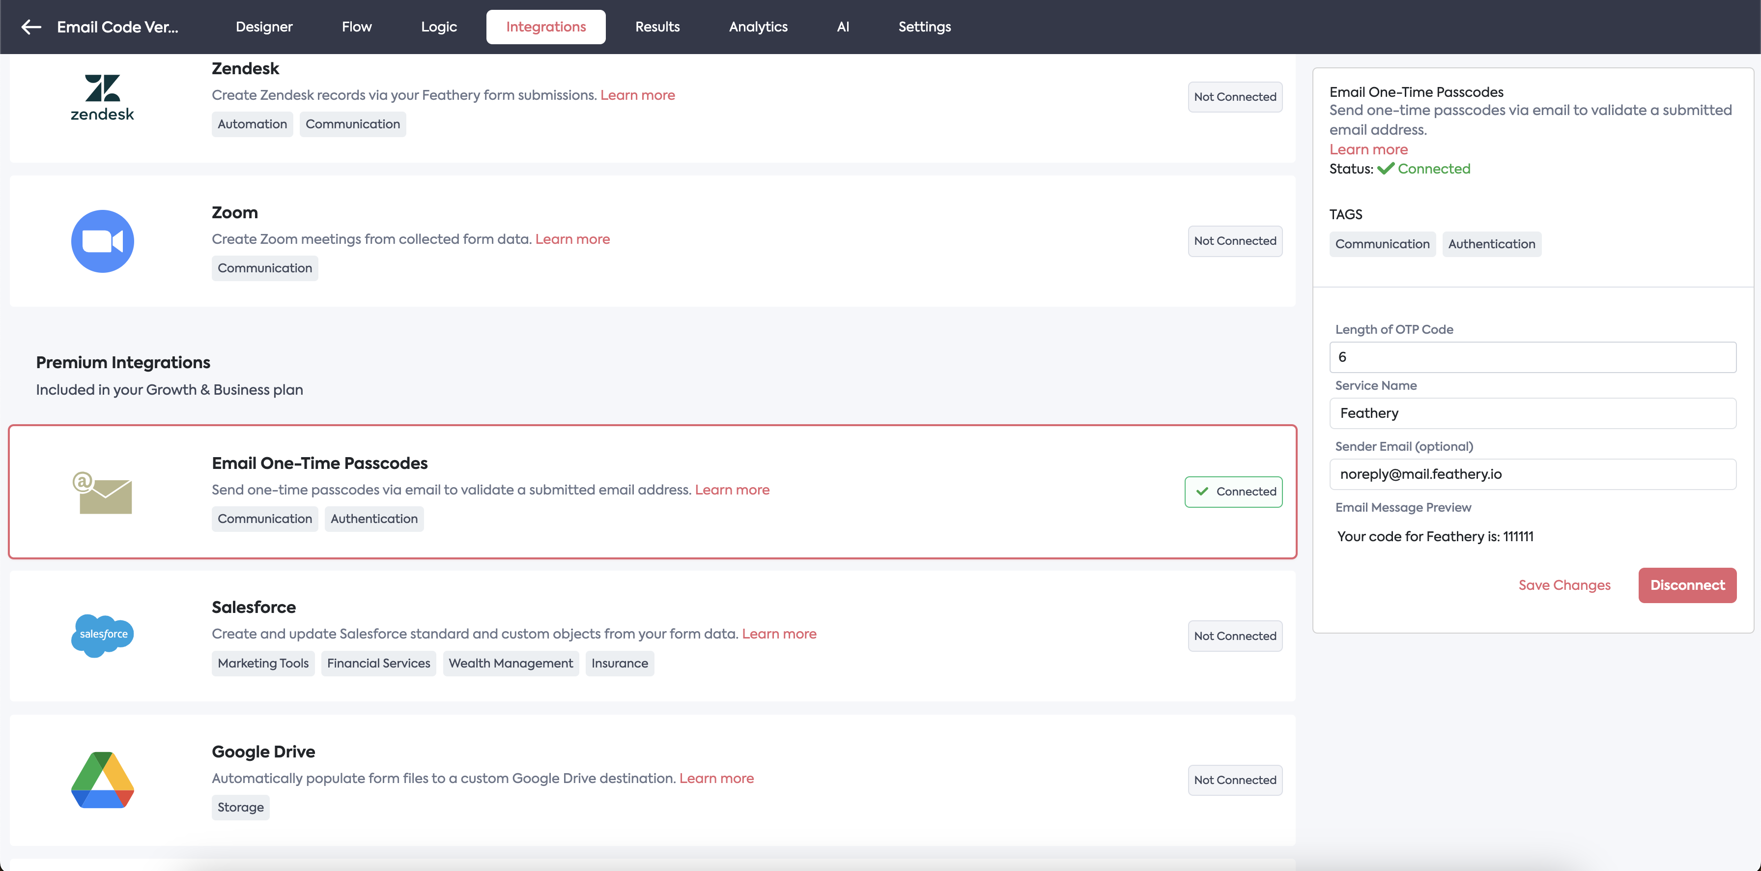Viewport: 1761px width, 871px height.
Task: Click the Service Name input field
Action: [1532, 413]
